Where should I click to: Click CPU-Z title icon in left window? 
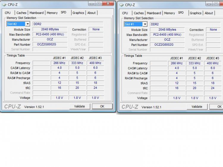[x=4, y=5]
